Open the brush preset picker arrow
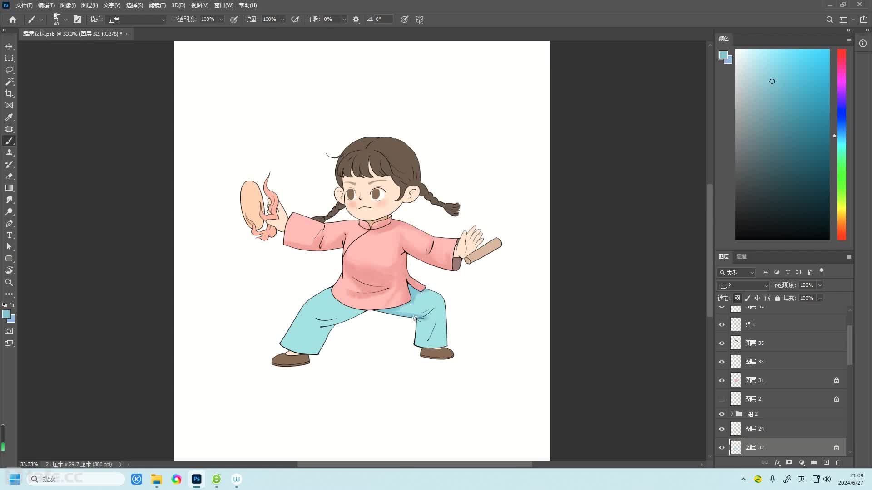This screenshot has width=872, height=490. [66, 20]
